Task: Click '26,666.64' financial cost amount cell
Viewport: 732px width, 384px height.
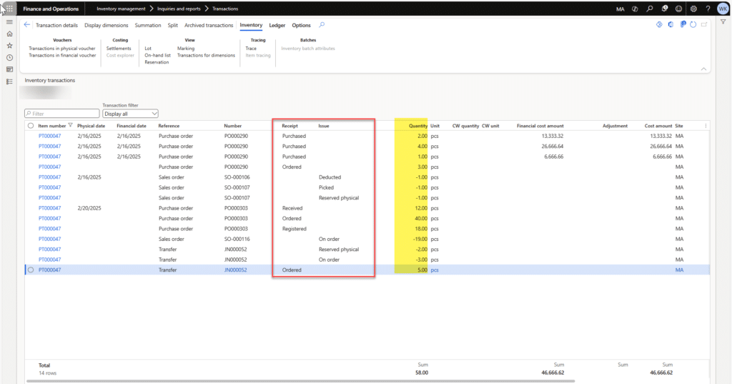Action: click(553, 146)
